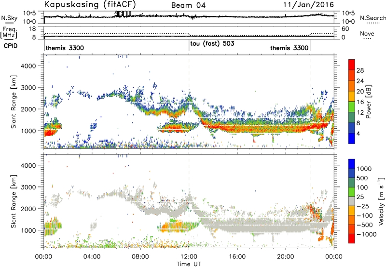This screenshot has width=386, height=267.
Task: Click the '60' tick on the Nave axis
Action: 345,29
